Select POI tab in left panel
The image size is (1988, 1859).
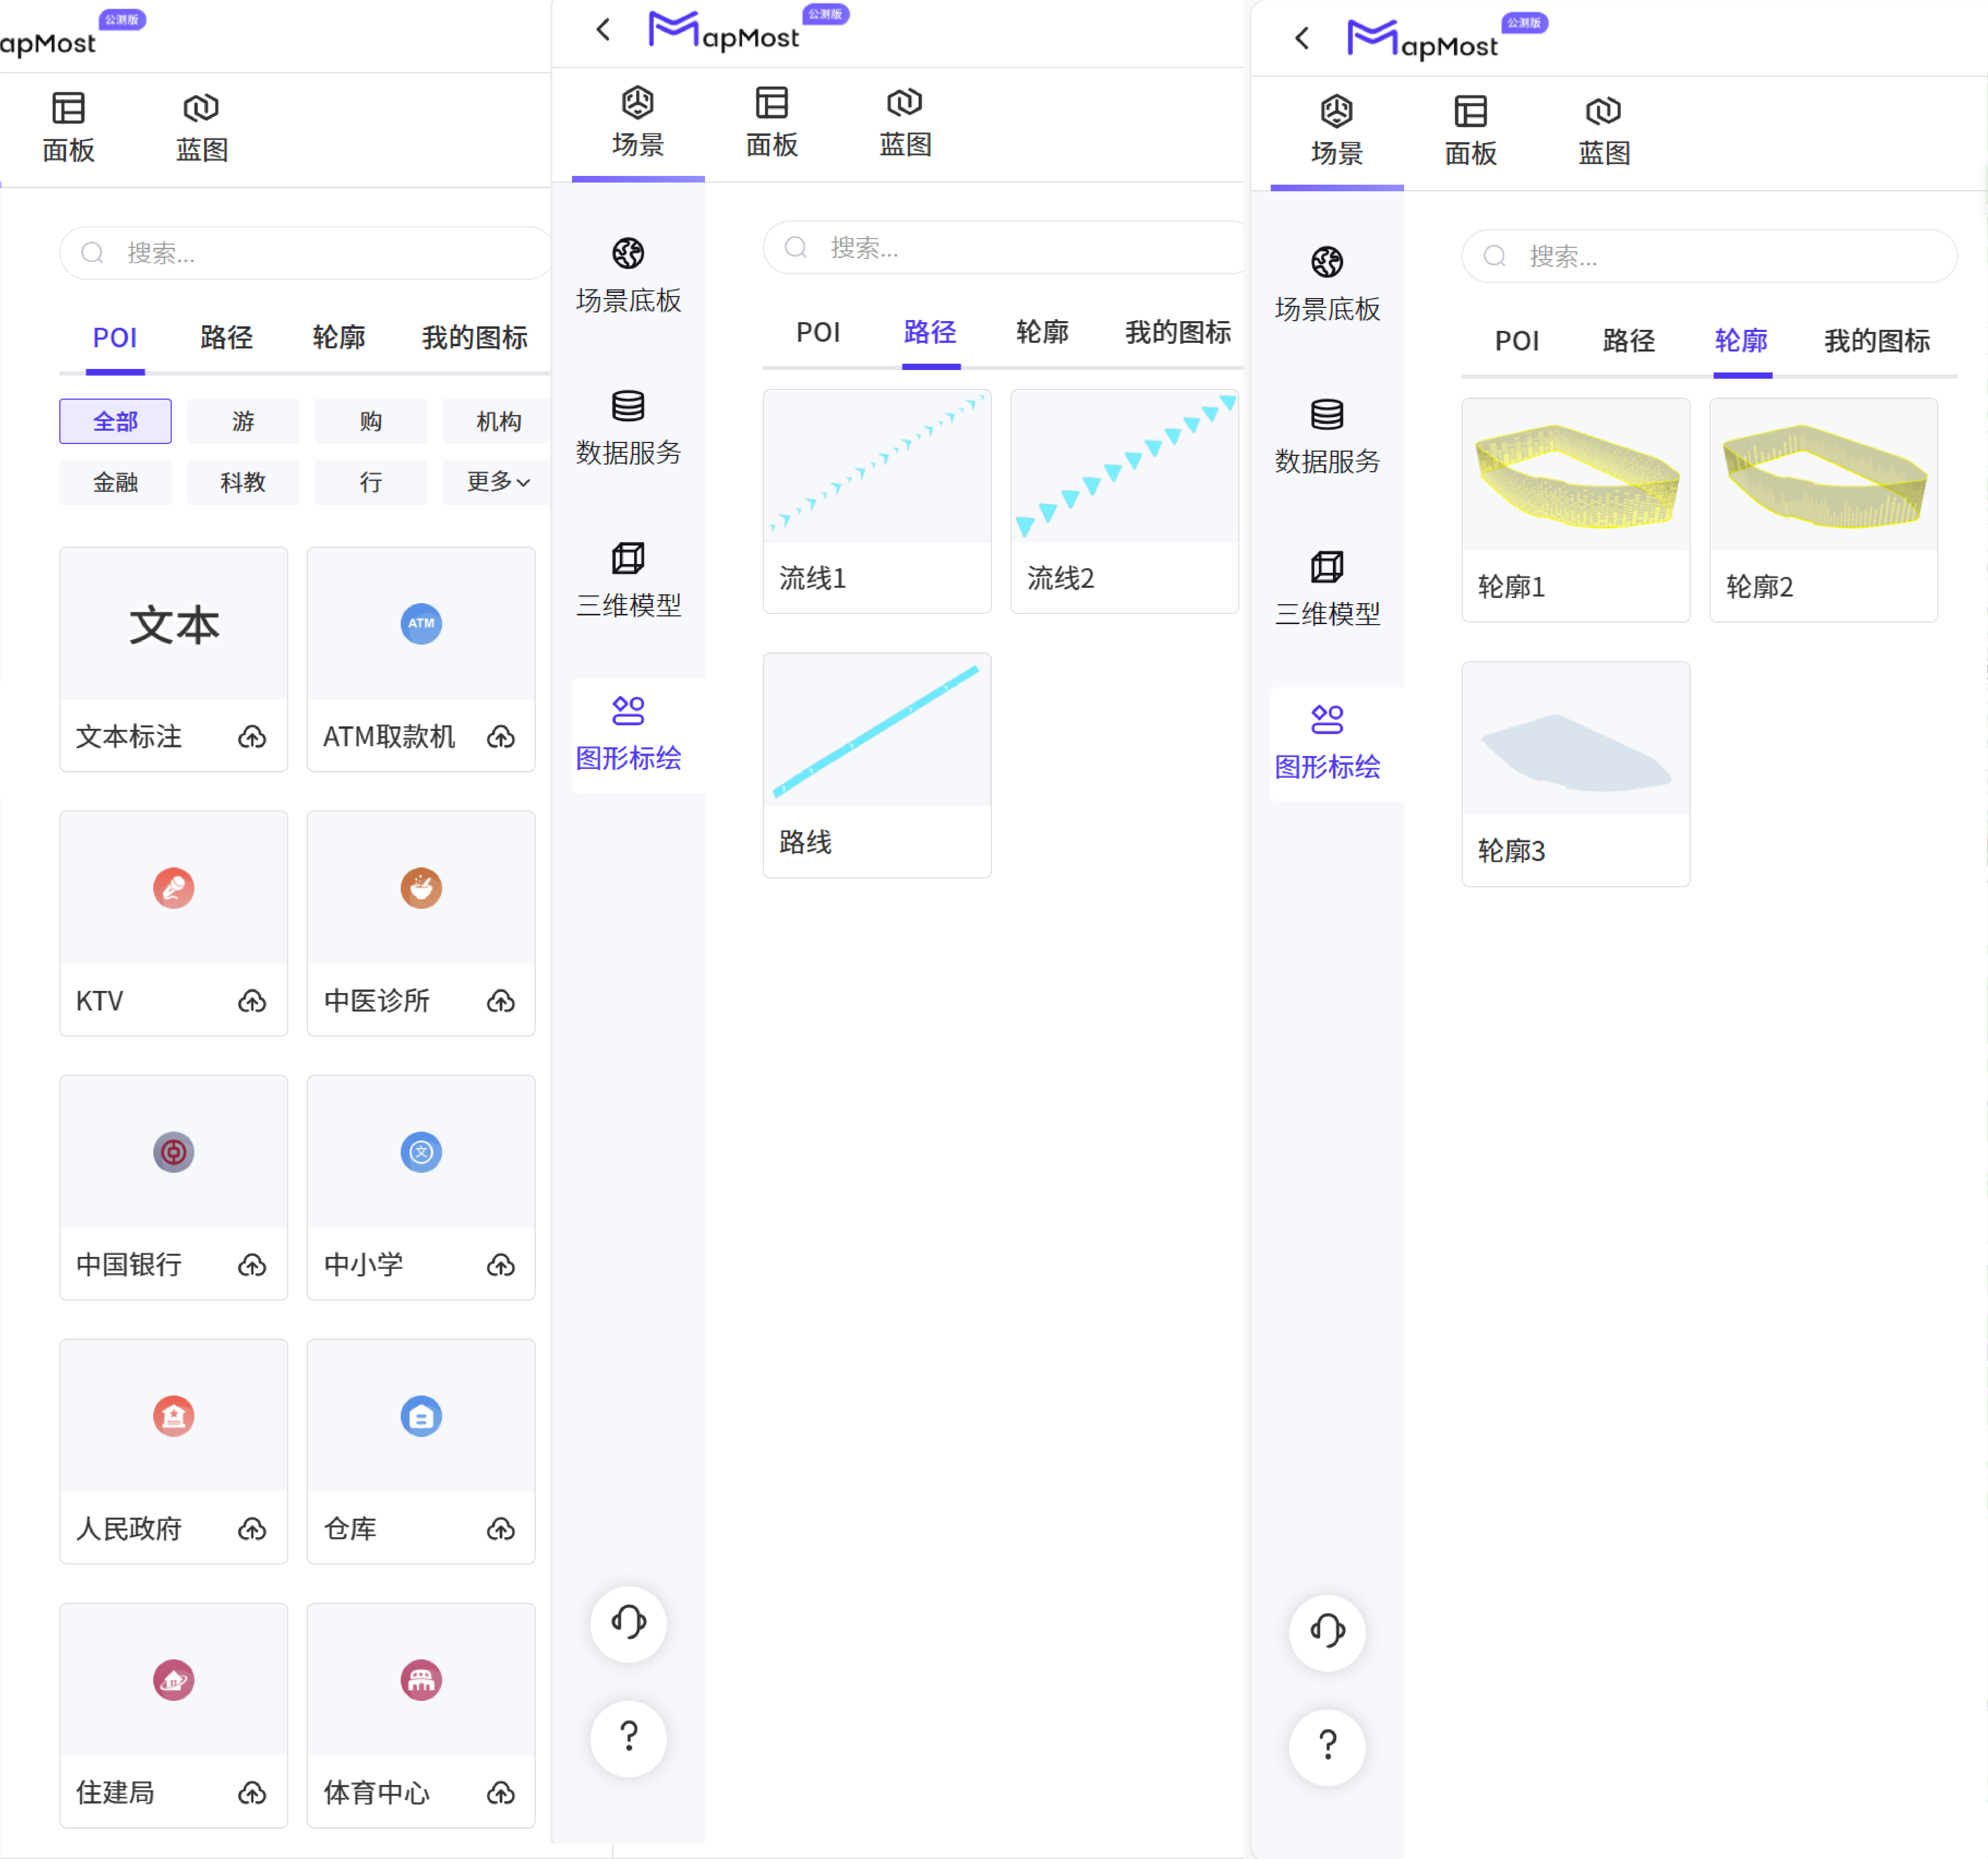(x=115, y=338)
